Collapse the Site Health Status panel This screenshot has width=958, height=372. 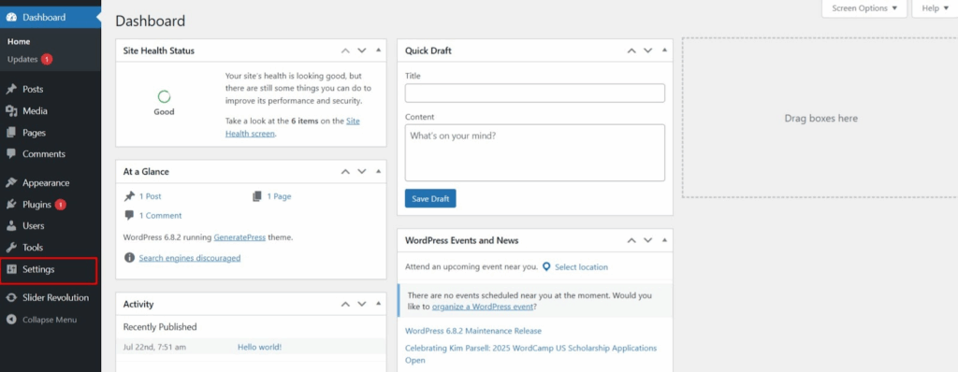(x=378, y=50)
